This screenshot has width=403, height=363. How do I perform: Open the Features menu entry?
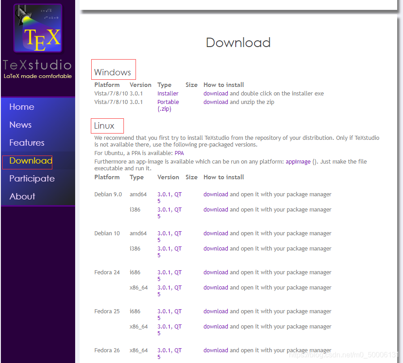pyautogui.click(x=27, y=143)
